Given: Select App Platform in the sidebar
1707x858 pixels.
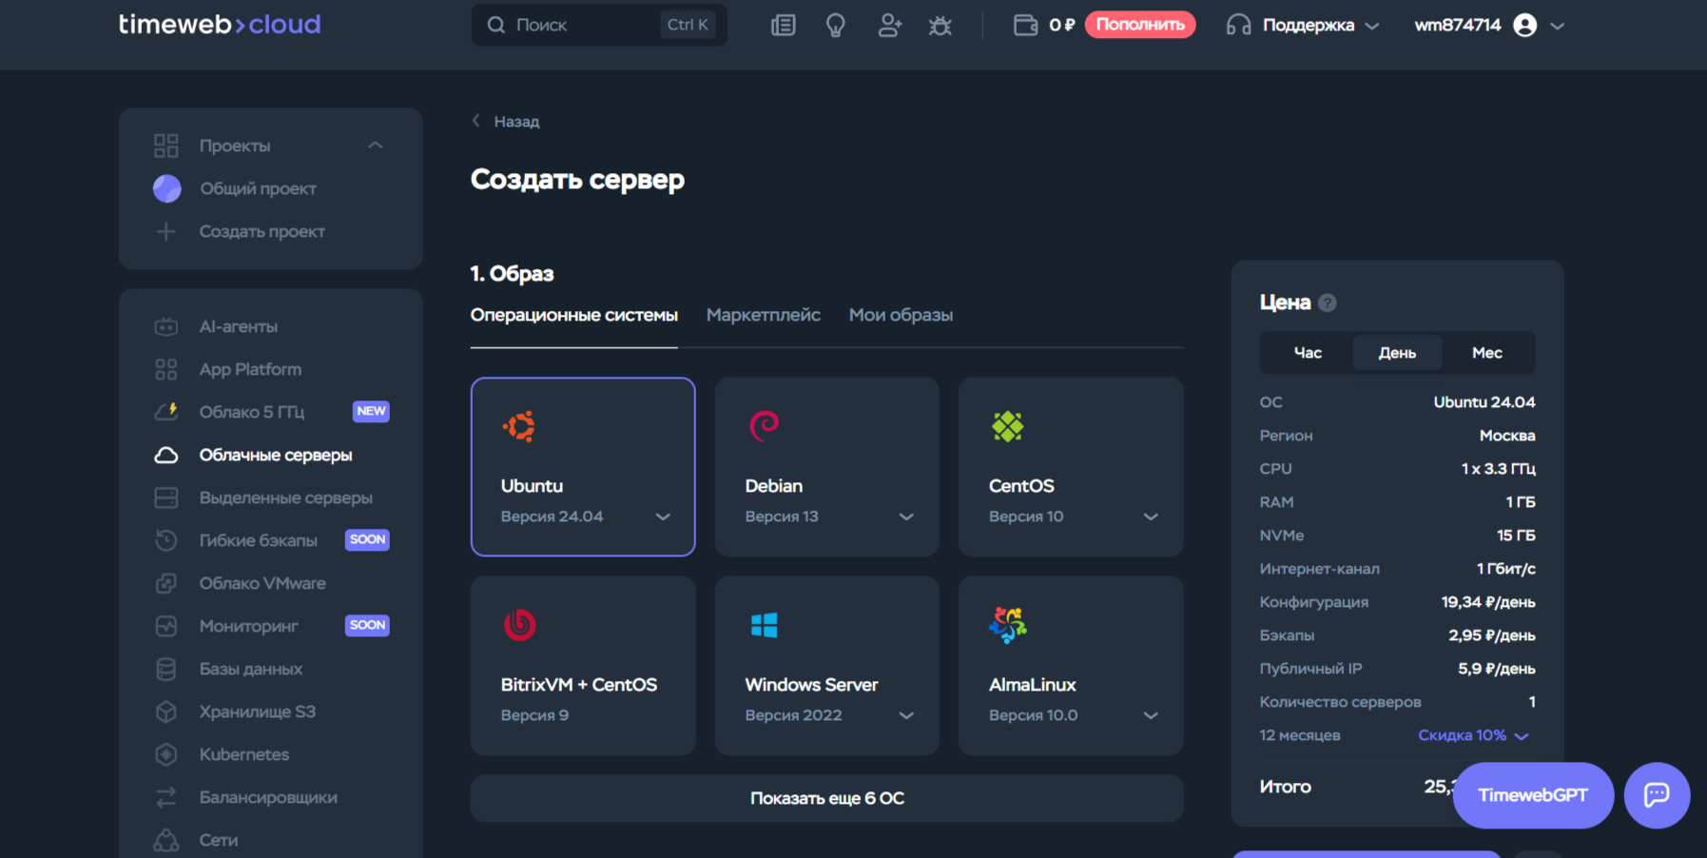Looking at the screenshot, I should click(x=250, y=369).
